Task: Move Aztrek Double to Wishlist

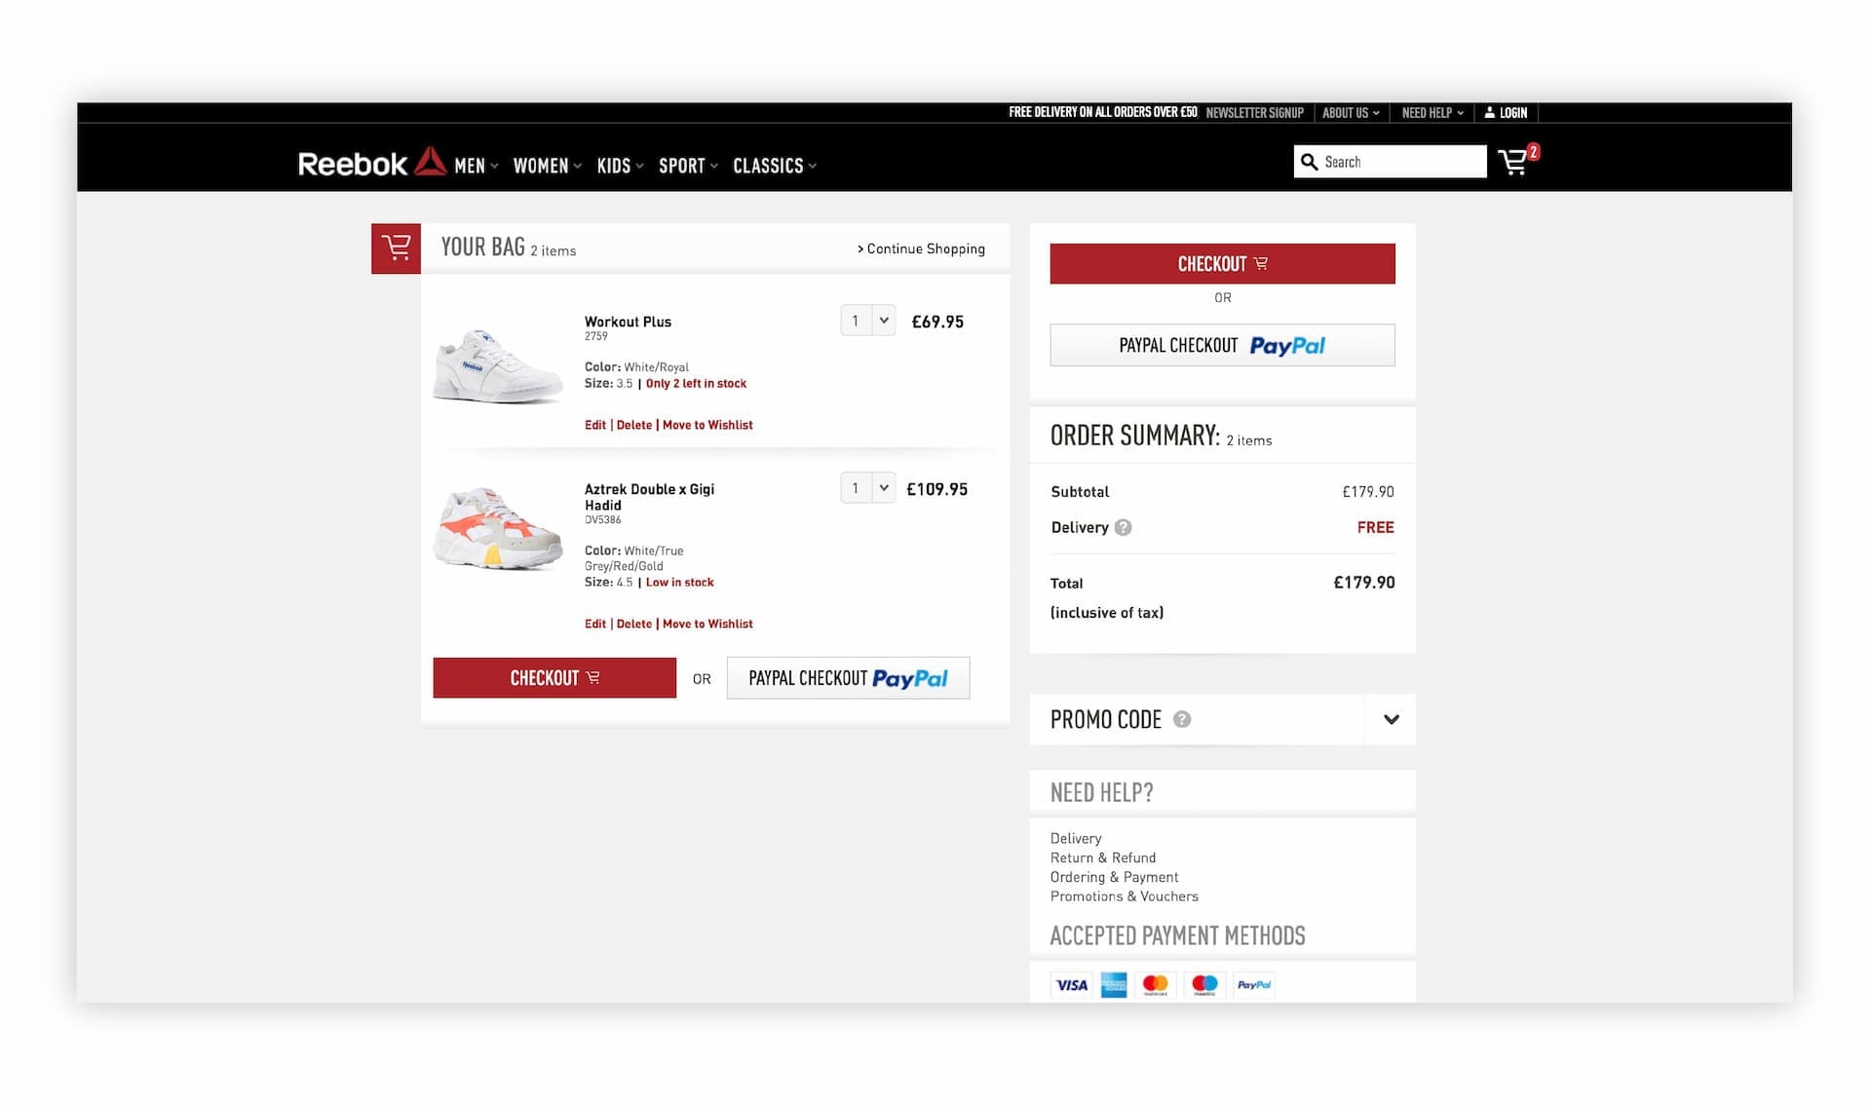Action: (x=707, y=624)
